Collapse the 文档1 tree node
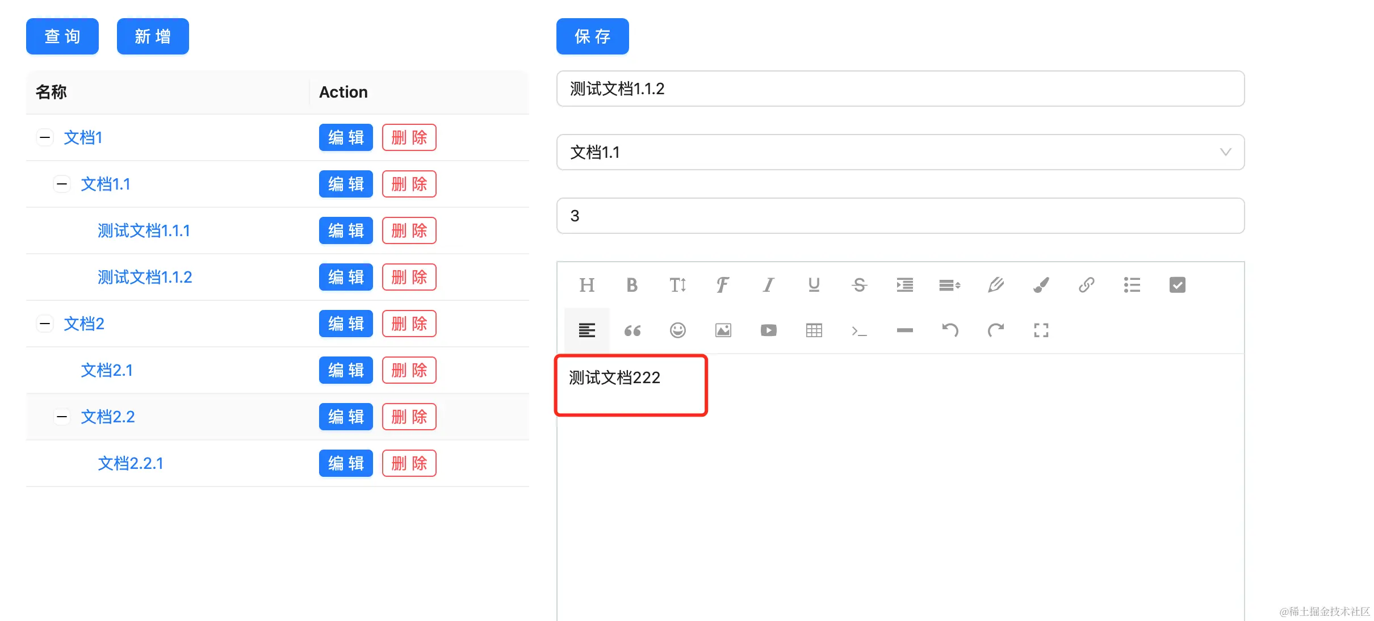The image size is (1374, 621). (x=45, y=137)
